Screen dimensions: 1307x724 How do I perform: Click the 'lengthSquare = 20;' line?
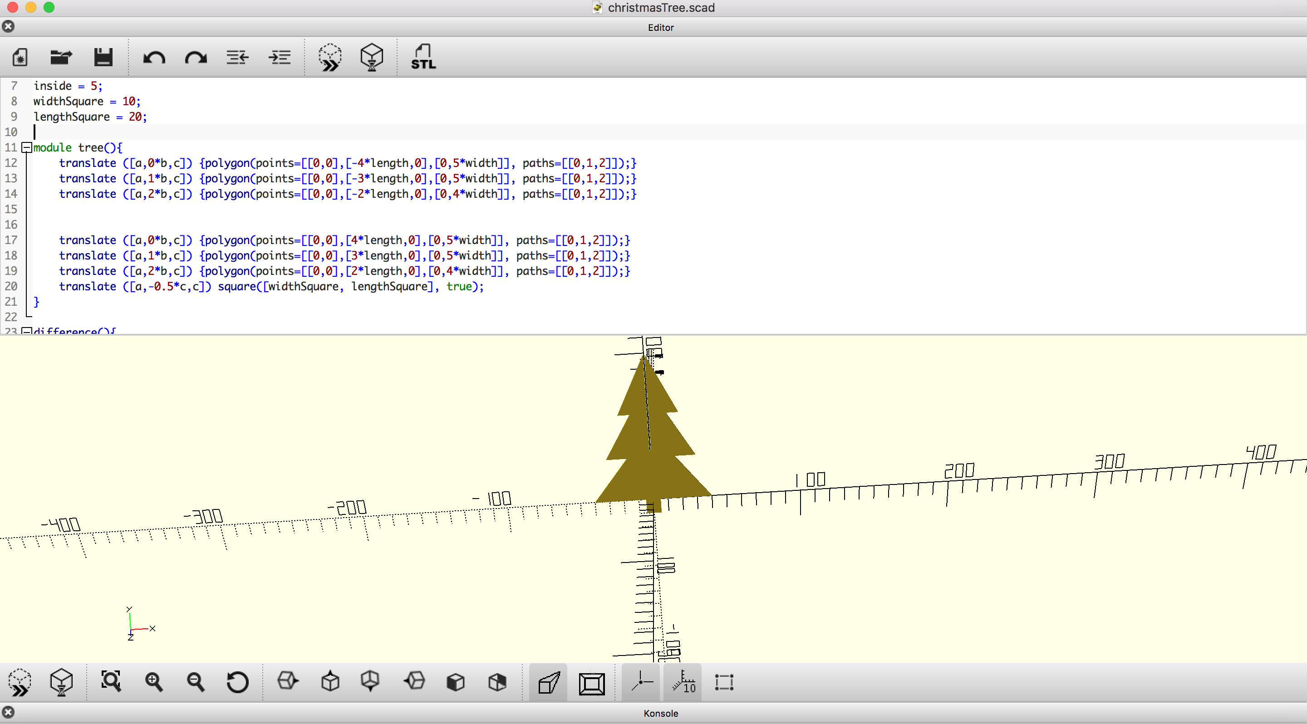[90, 117]
